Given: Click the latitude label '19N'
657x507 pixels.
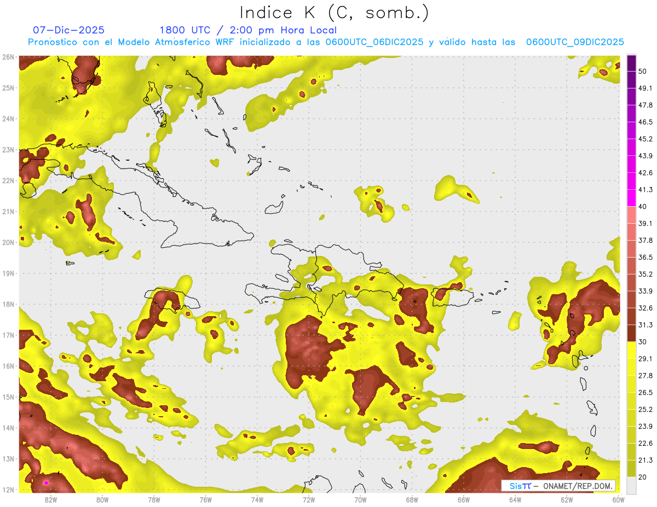Looking at the screenshot, I should tap(8, 273).
